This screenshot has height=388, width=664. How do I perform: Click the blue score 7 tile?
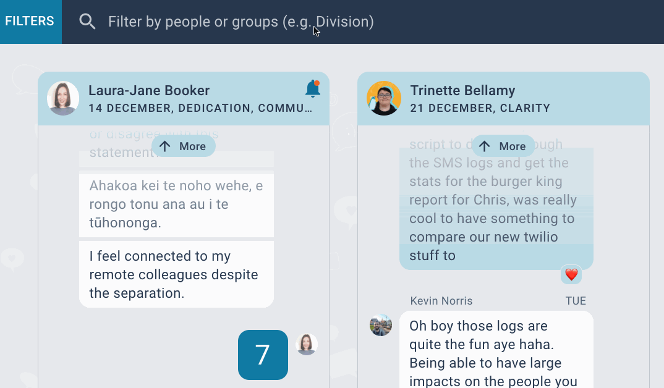[263, 355]
